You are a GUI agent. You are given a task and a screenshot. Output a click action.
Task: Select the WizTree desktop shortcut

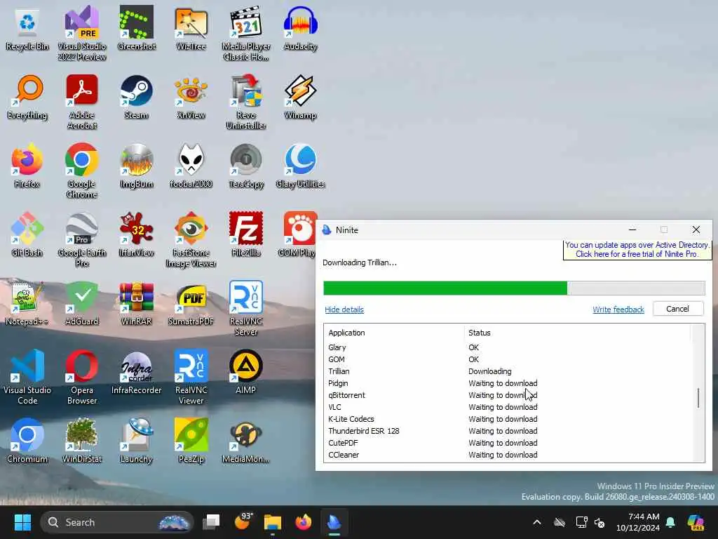click(191, 29)
